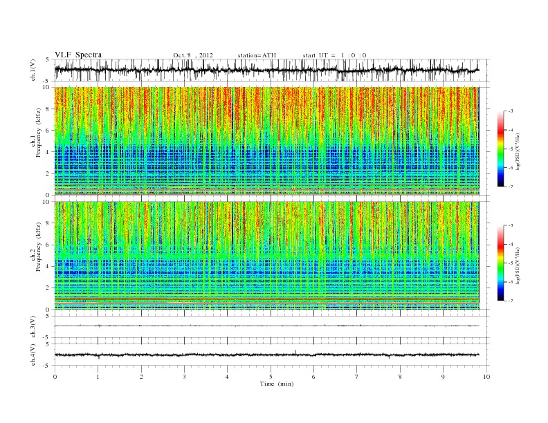Click the ch.1 voltage waveform trace panel
Image resolution: width=548 pixels, height=423 pixels.
[272, 70]
